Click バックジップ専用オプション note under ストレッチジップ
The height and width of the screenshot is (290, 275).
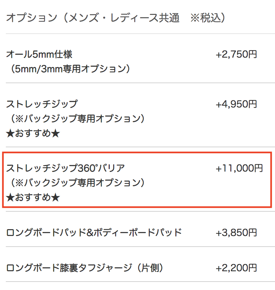(x=78, y=118)
